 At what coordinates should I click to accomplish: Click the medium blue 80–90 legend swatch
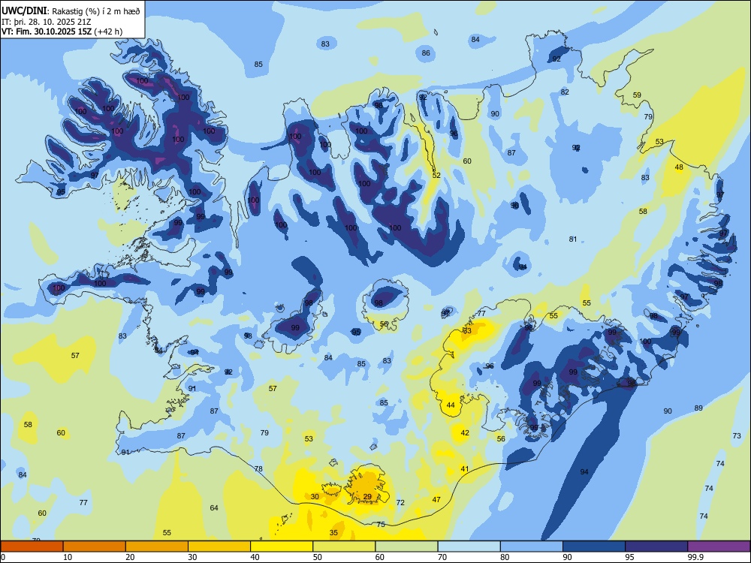pos(532,546)
